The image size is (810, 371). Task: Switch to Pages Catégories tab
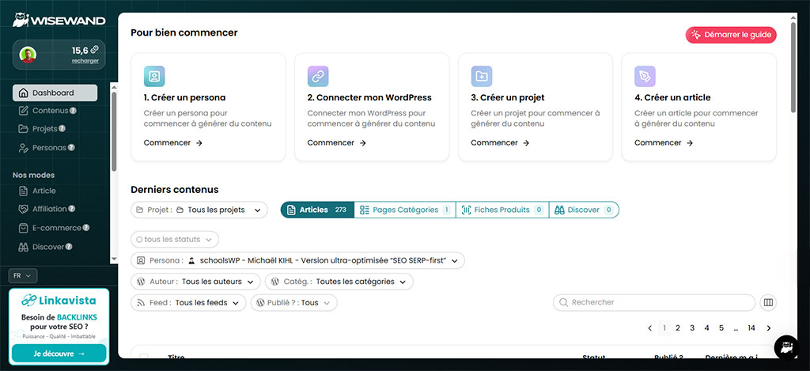[x=405, y=210]
